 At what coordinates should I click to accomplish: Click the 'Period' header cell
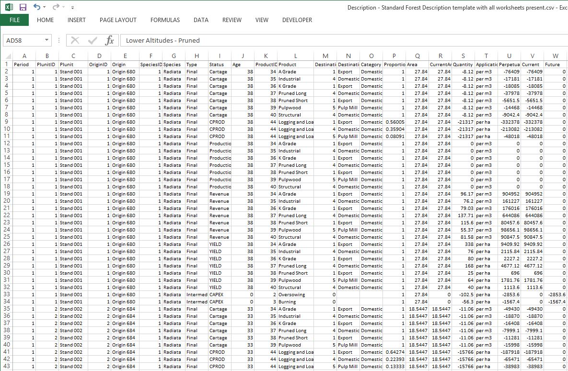click(x=24, y=65)
